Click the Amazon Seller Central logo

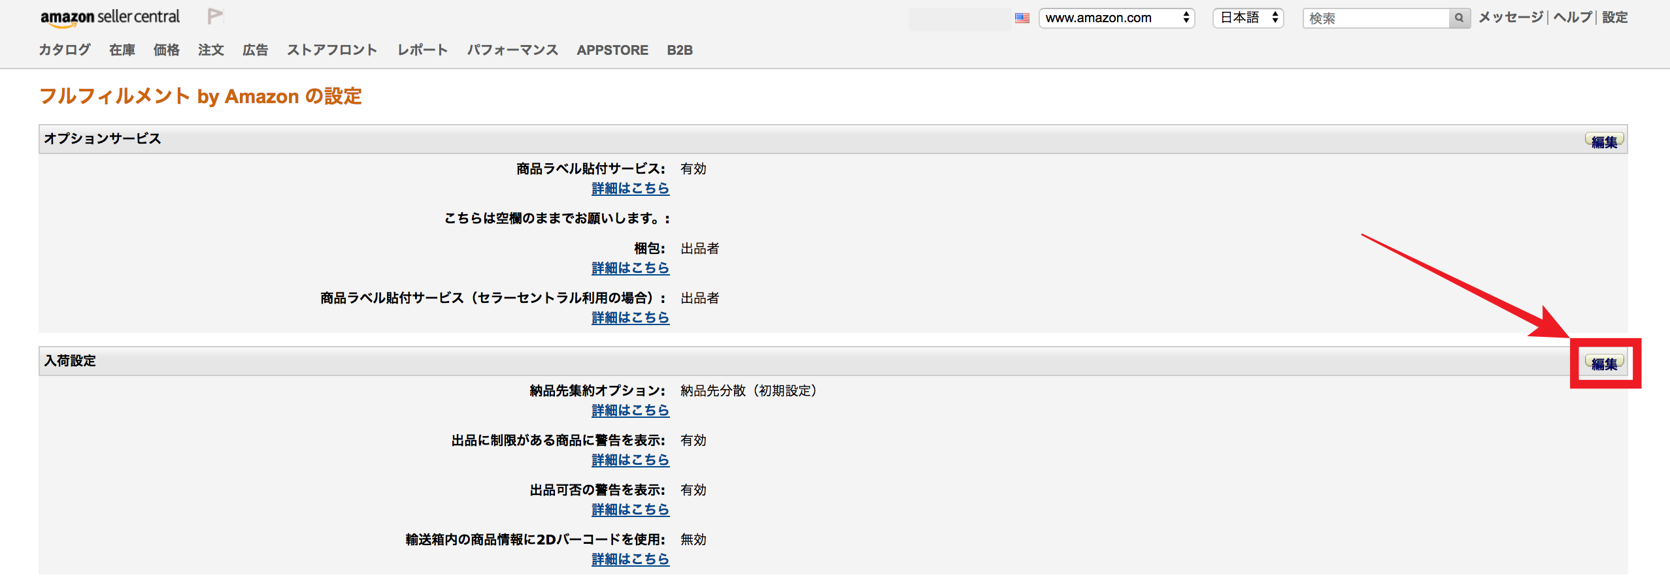pos(110,18)
